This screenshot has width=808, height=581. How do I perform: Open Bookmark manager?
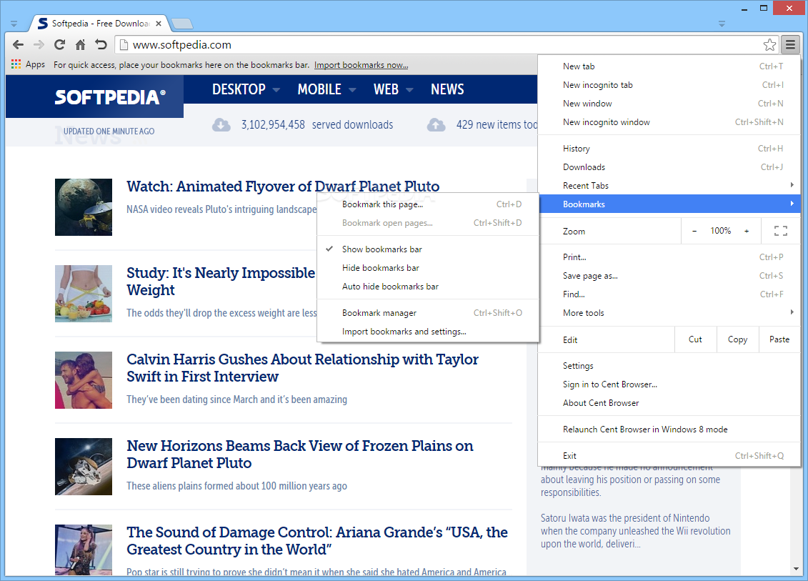(428, 313)
